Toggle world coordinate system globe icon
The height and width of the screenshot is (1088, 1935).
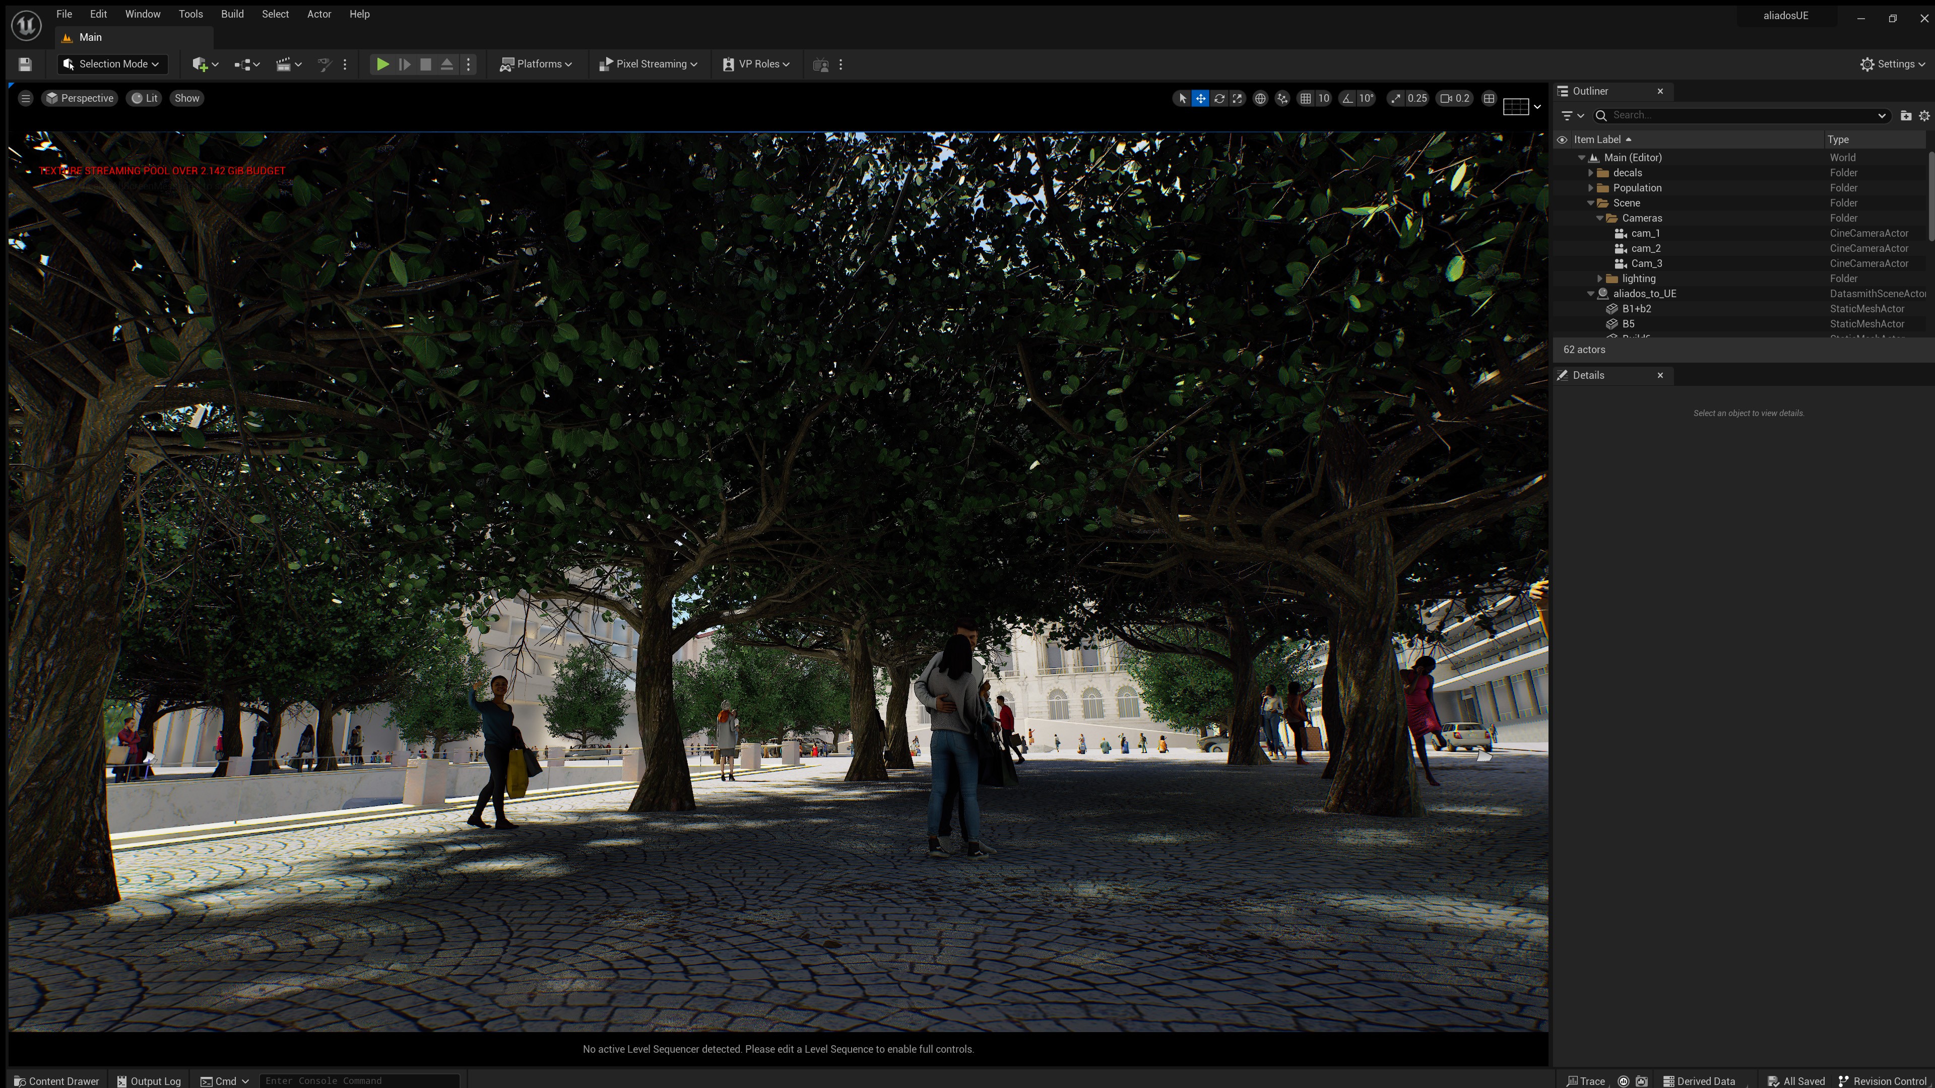coord(1260,98)
